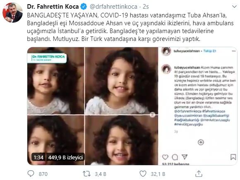Open Dr. Fahrettin Koca profile name

point(53,7)
